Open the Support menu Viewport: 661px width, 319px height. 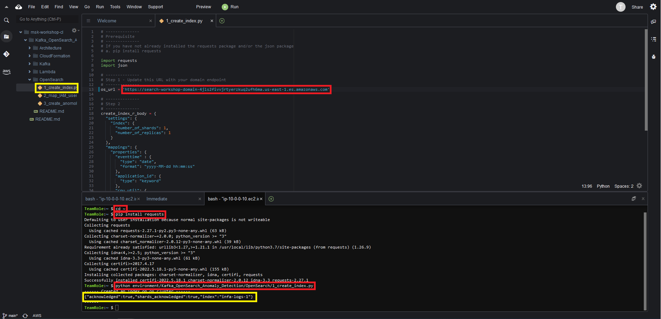156,7
